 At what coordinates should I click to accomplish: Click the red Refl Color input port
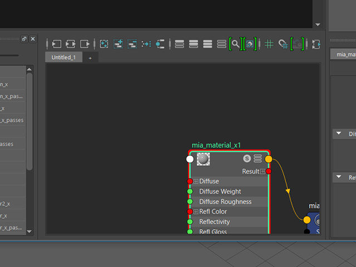click(190, 211)
